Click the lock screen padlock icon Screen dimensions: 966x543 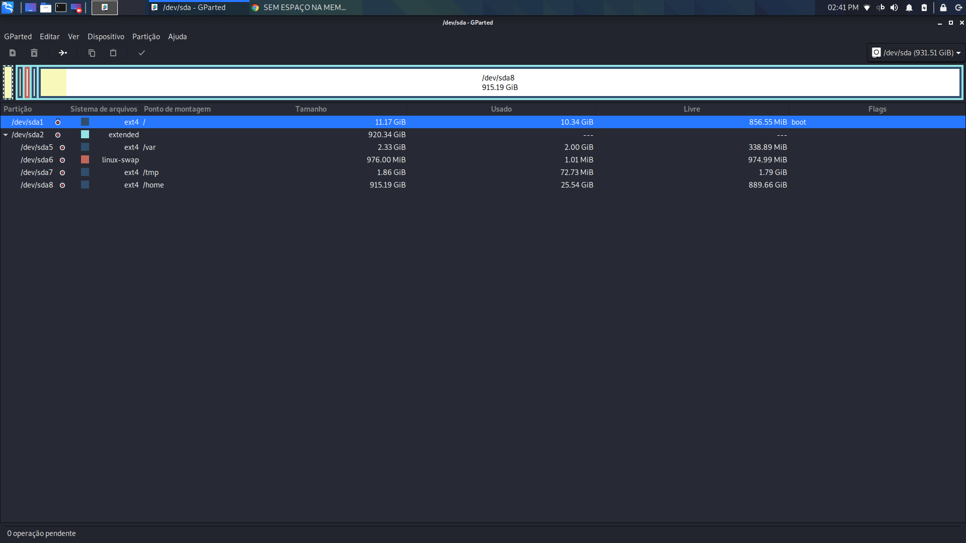pyautogui.click(x=943, y=8)
